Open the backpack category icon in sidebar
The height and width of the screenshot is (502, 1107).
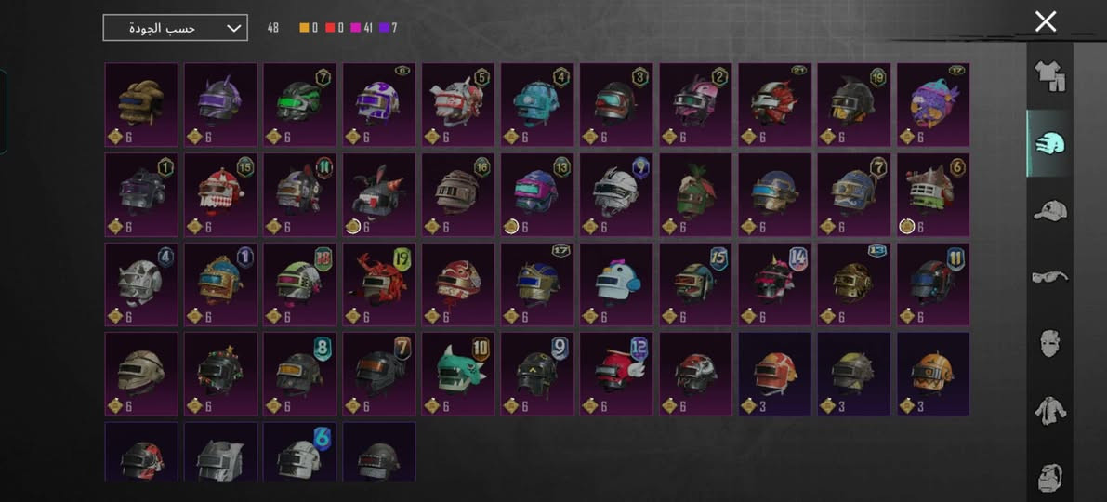click(x=1049, y=477)
